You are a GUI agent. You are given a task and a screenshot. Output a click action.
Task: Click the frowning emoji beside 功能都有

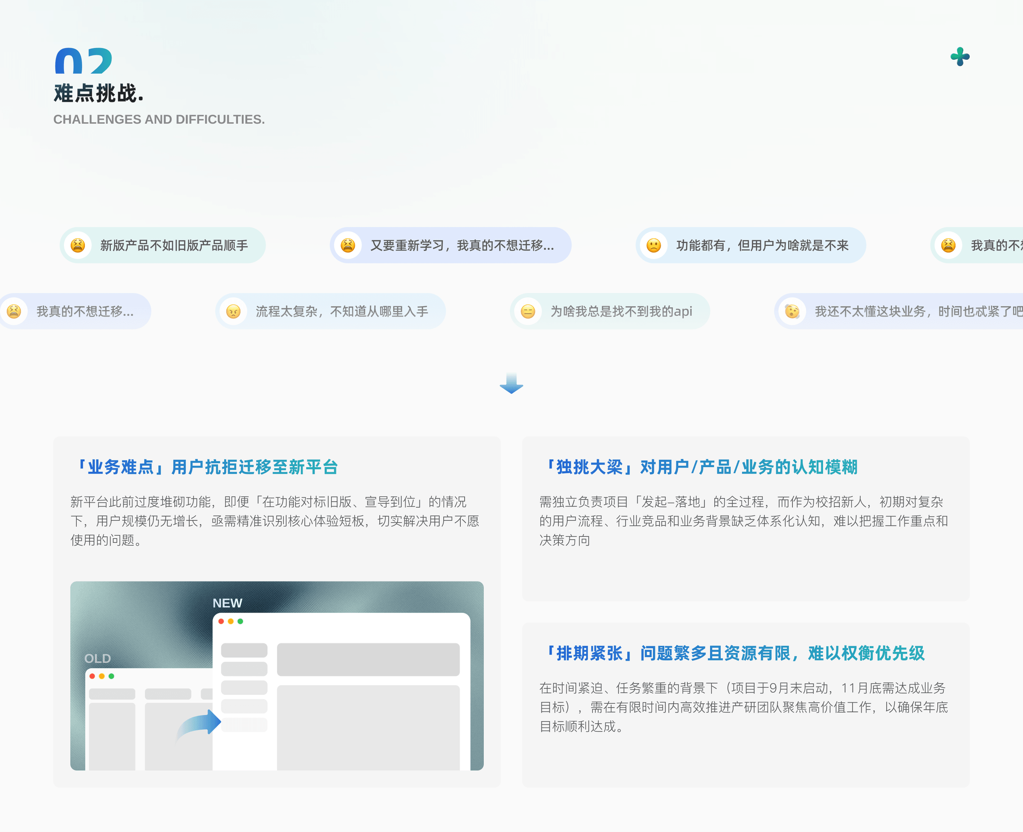point(653,246)
